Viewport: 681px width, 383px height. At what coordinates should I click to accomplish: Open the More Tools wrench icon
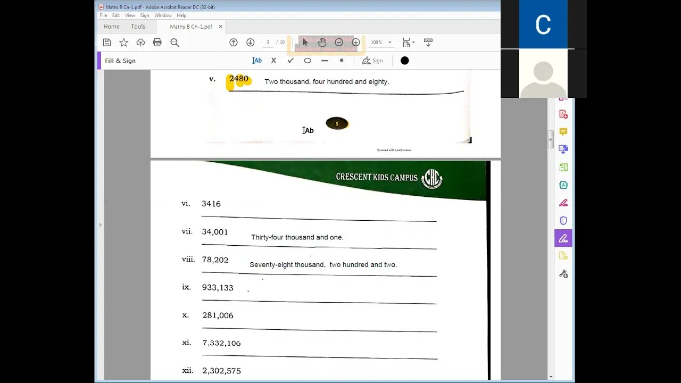click(x=563, y=274)
